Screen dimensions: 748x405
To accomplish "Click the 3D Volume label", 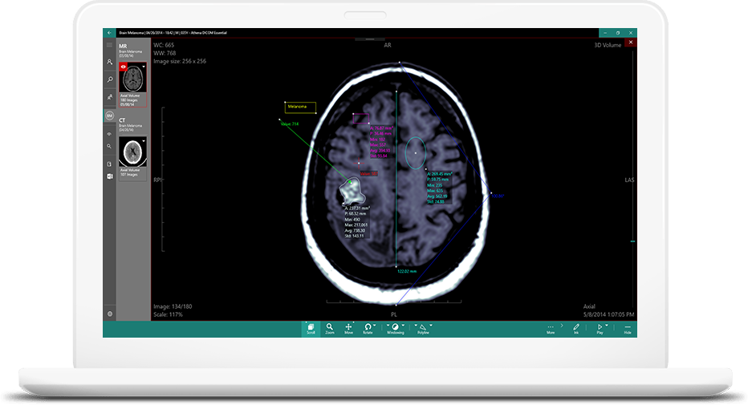I will click(x=608, y=45).
